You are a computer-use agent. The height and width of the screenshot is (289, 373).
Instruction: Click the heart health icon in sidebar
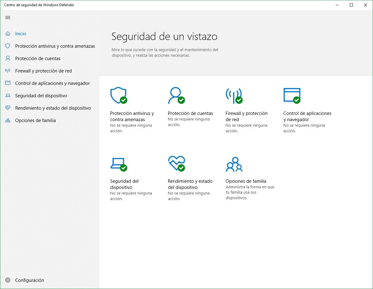(x=8, y=108)
